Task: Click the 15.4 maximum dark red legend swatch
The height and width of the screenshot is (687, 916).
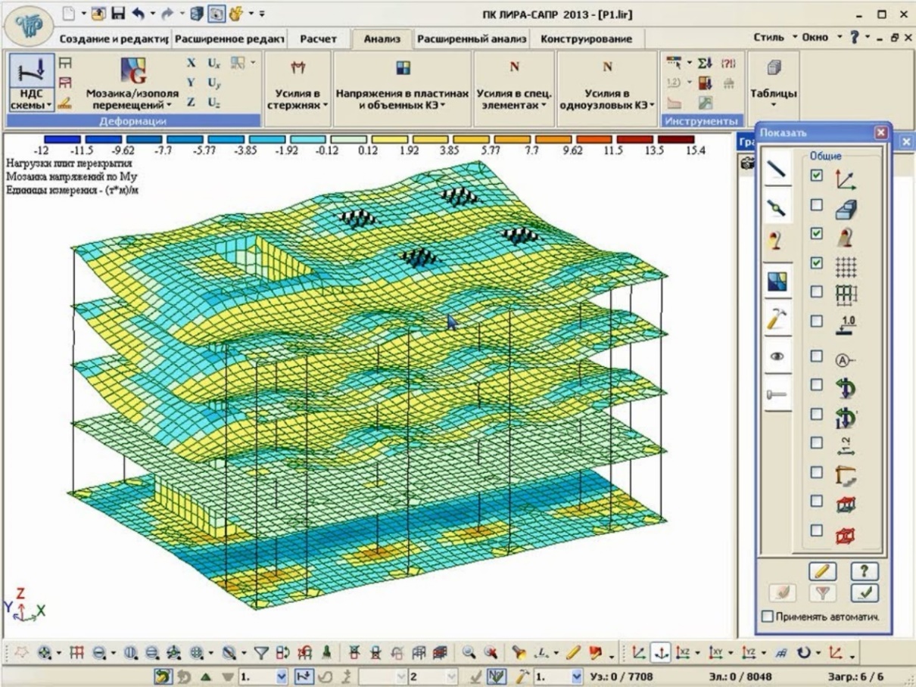Action: coord(676,140)
